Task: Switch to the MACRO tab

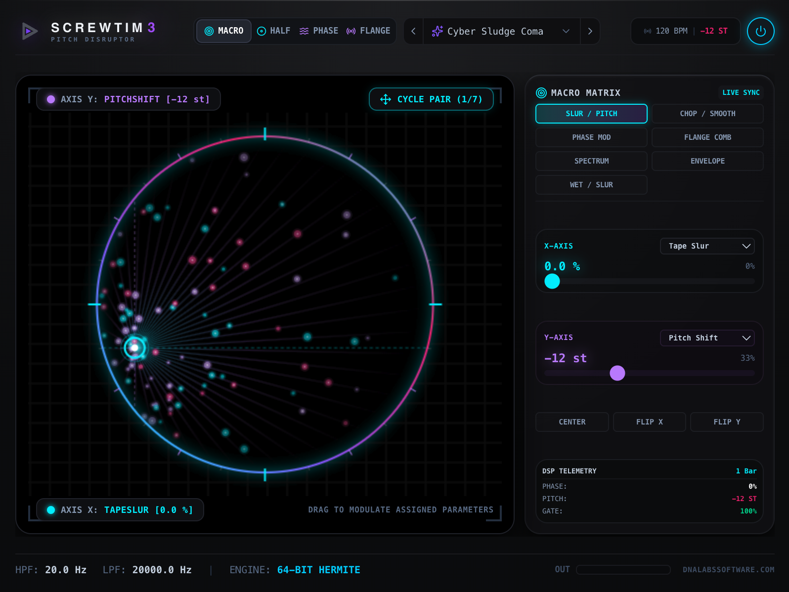Action: [224, 31]
